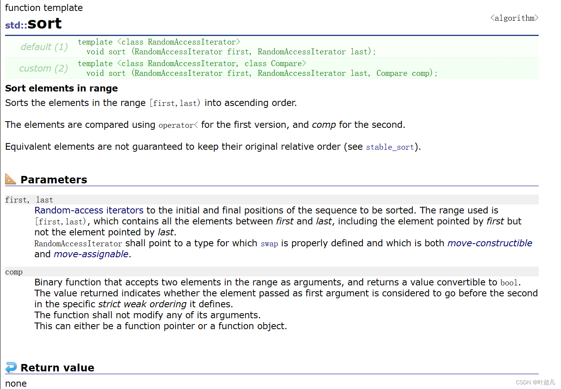Click the 'bool' code word
561x389 pixels.
coord(509,283)
